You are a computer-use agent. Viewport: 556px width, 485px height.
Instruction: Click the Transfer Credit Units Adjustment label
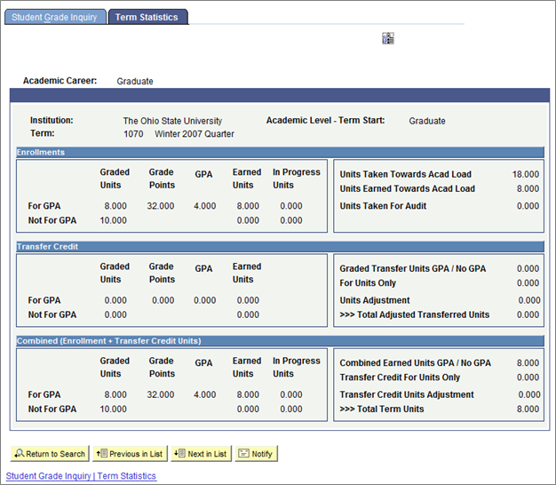(x=407, y=394)
